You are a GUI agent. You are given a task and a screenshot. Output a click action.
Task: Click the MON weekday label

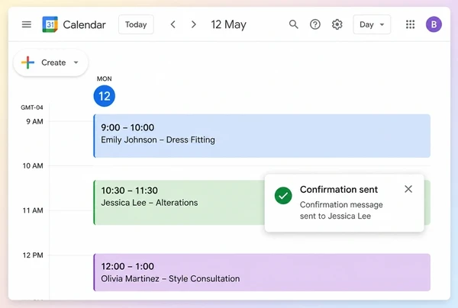(x=105, y=79)
